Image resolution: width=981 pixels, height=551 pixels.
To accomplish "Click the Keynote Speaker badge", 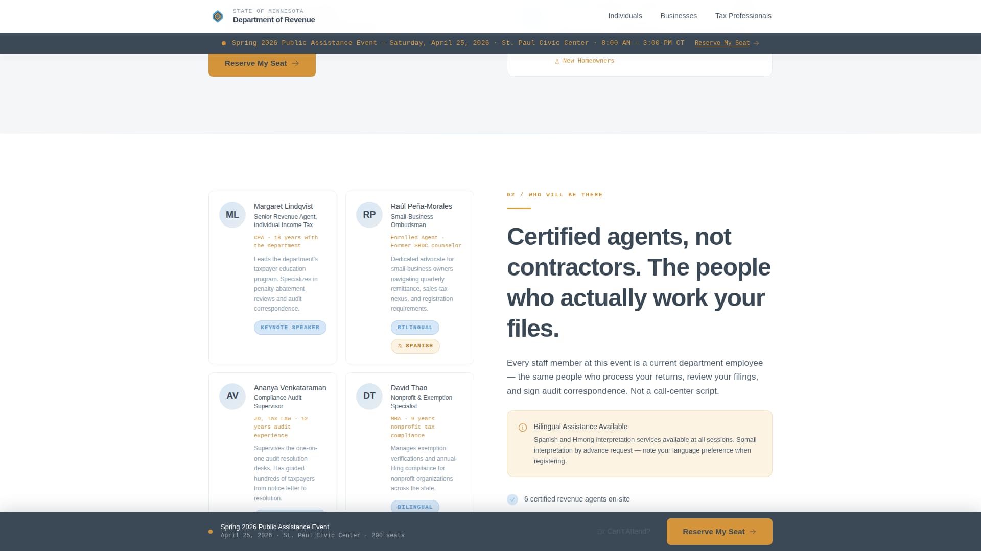I will tap(290, 328).
